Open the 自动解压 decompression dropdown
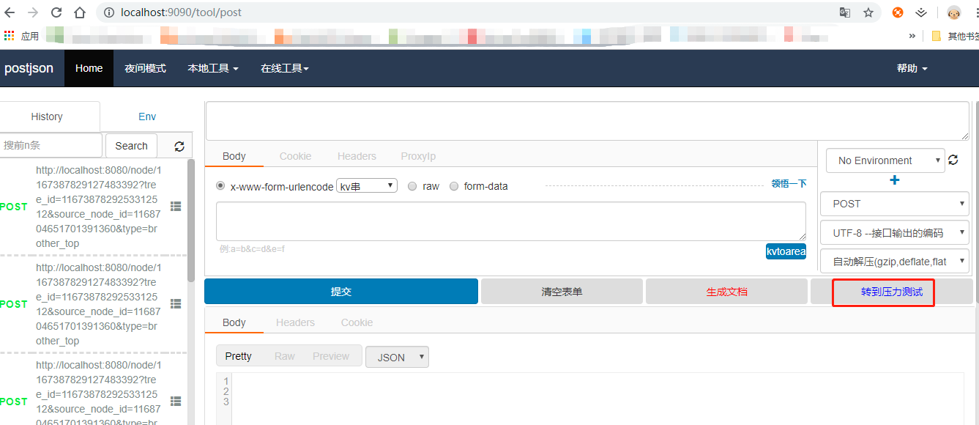The width and height of the screenshot is (979, 425). [895, 262]
